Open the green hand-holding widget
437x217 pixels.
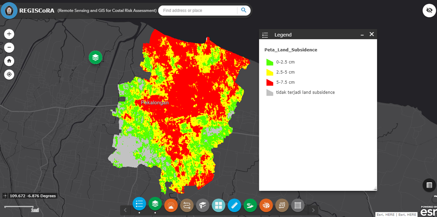[250, 205]
